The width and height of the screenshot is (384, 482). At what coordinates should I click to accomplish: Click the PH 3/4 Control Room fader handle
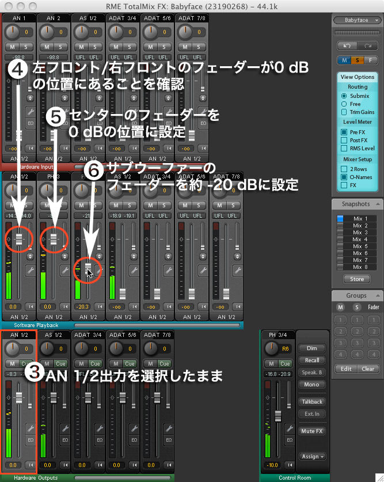[279, 416]
